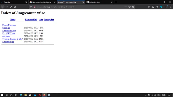Open the Mail app from taskbar
Image resolution: width=173 pixels, height=97 pixels.
35,95
